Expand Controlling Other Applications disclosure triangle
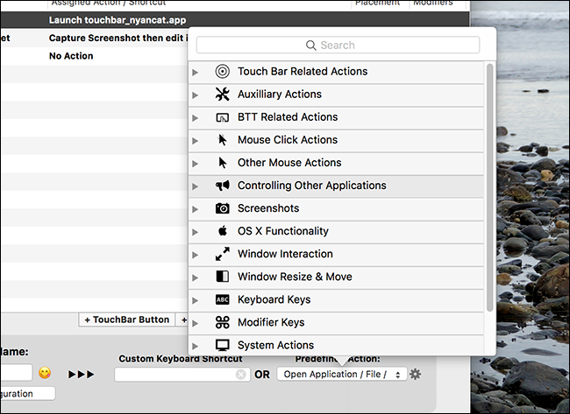 pyautogui.click(x=196, y=186)
